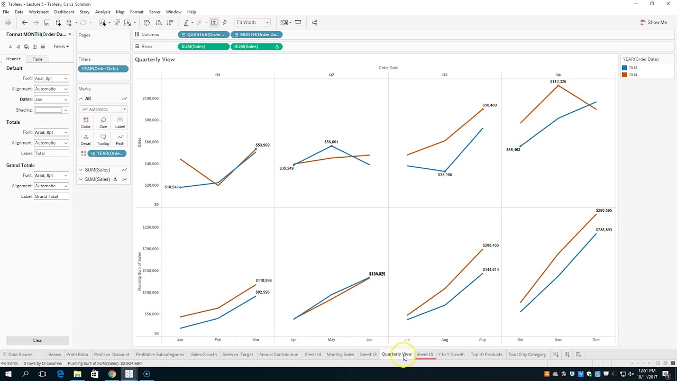
Task: Click the swap rows and columns icon
Action: pyautogui.click(x=147, y=23)
